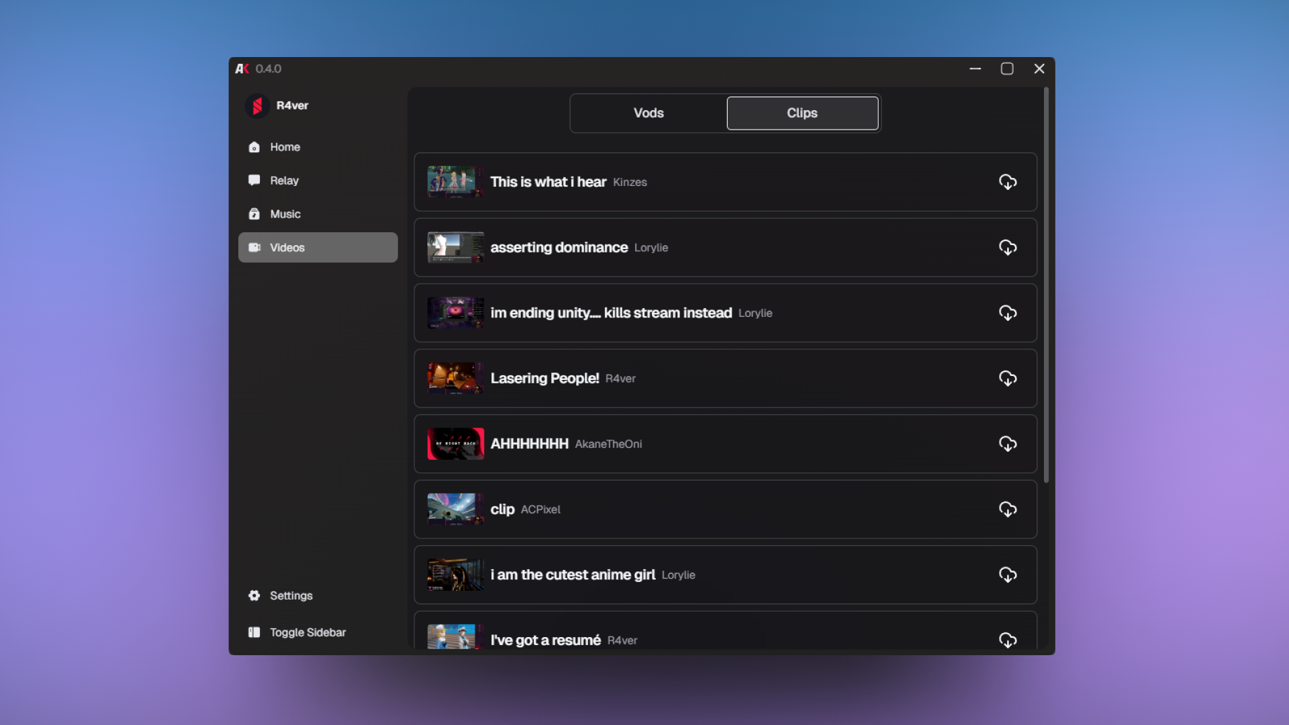
Task: Select the Music note icon
Action: point(255,213)
